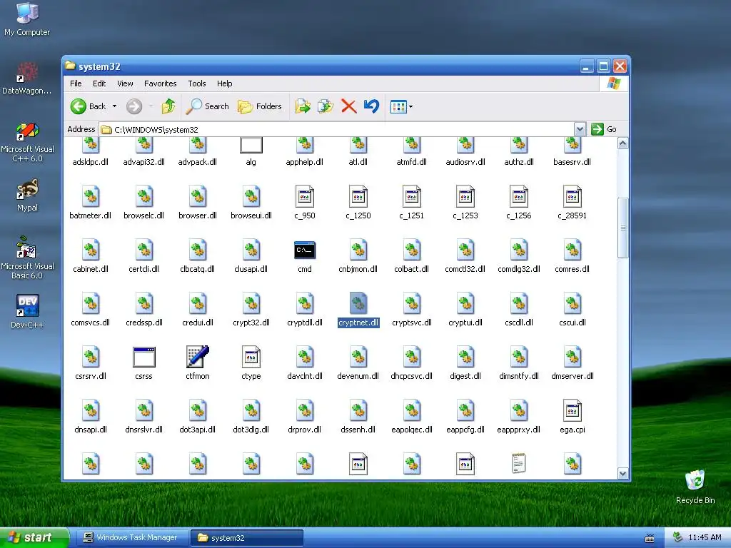Viewport: 731px width, 548px height.
Task: Click the eappprxy.dll file name
Action: coord(518,430)
